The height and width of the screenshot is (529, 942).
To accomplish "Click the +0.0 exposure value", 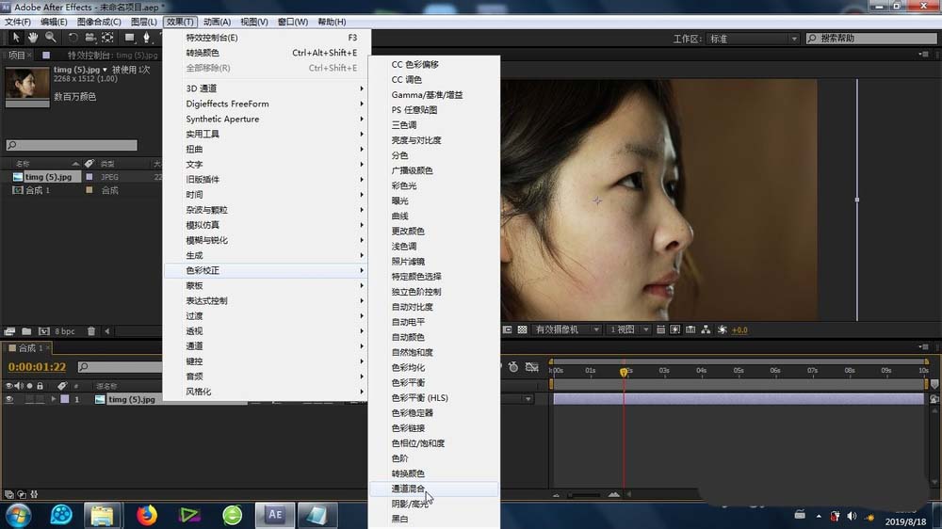I will (x=739, y=329).
